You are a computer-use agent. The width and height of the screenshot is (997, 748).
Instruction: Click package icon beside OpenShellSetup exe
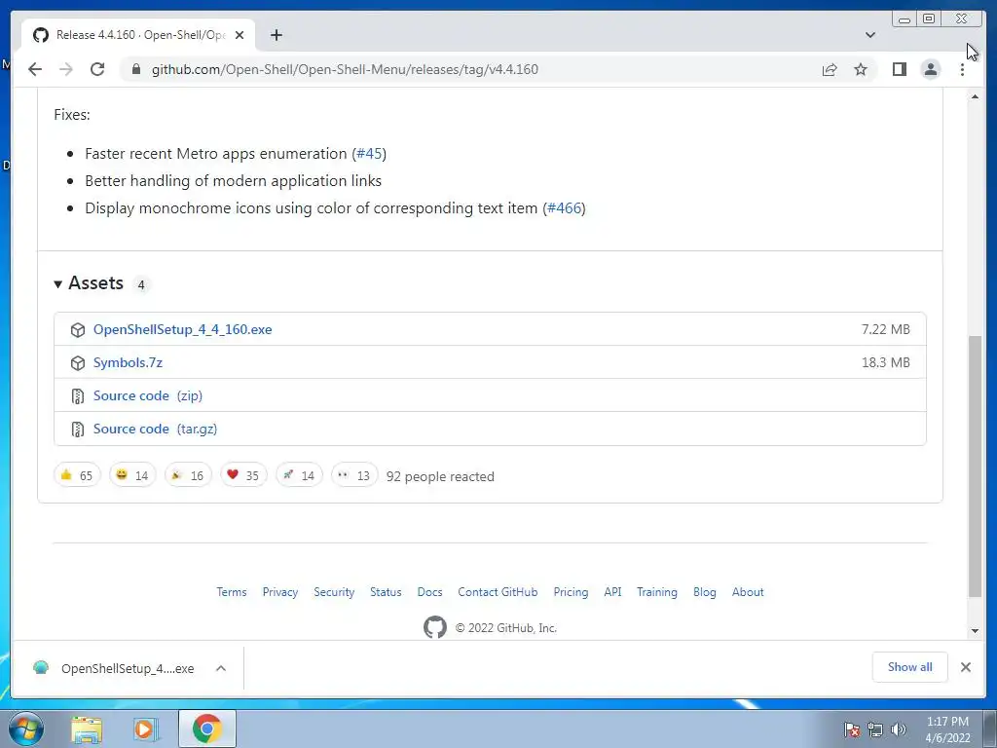pyautogui.click(x=78, y=330)
